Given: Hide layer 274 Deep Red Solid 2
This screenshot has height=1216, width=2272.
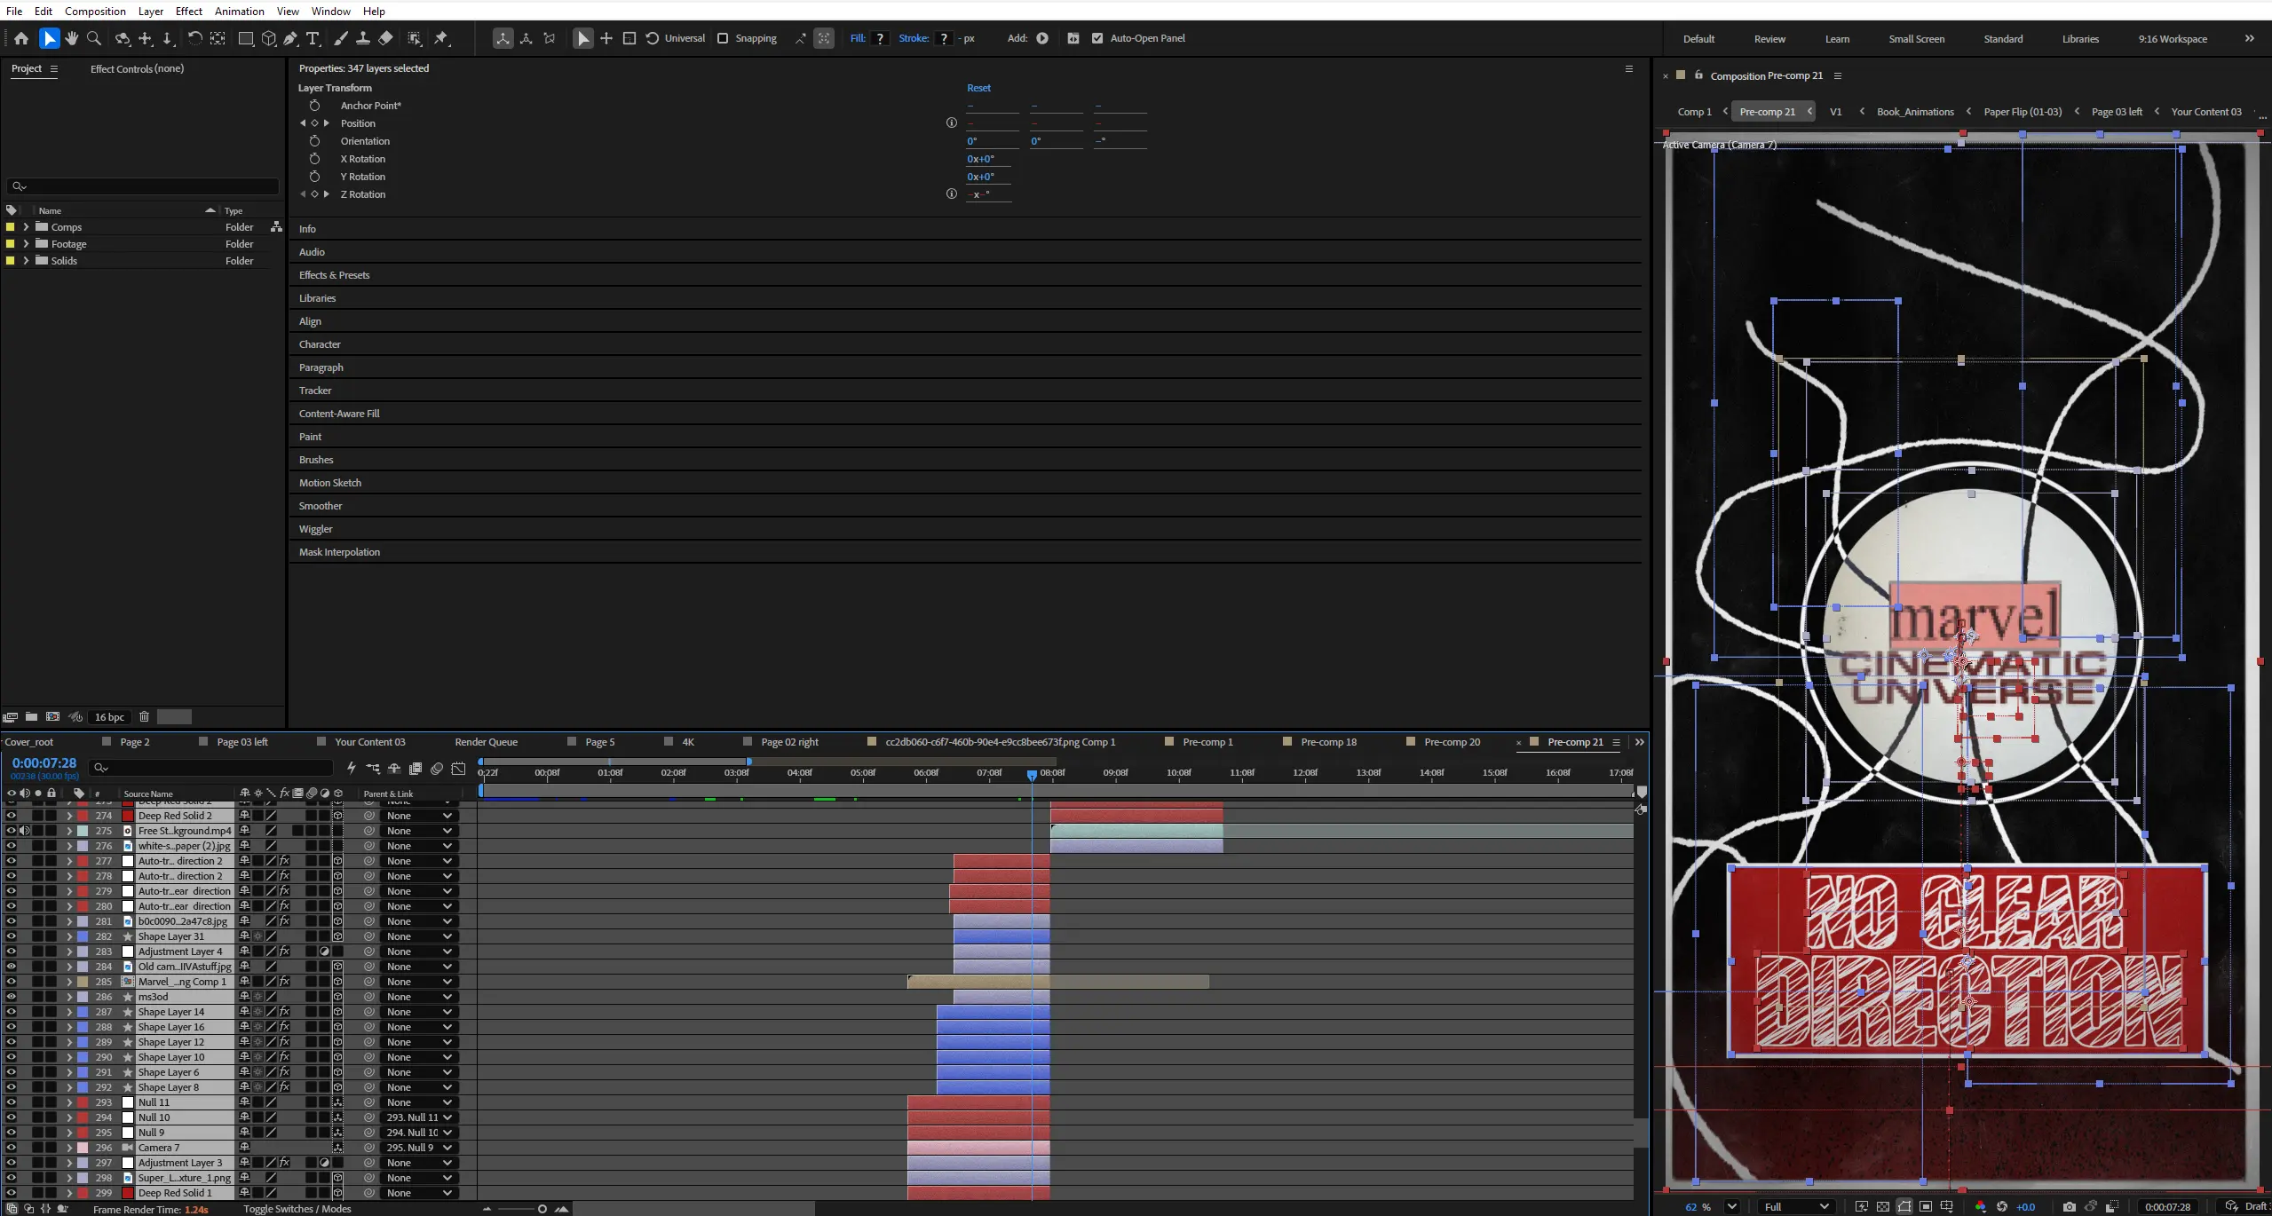Looking at the screenshot, I should click(11, 816).
